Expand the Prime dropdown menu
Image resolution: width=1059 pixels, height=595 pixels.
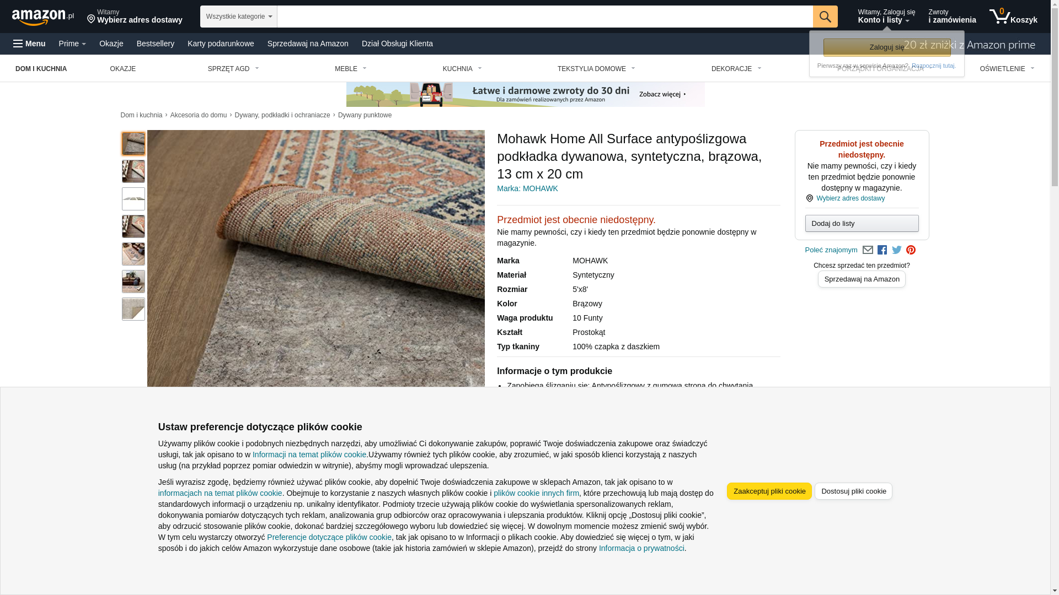[72, 44]
